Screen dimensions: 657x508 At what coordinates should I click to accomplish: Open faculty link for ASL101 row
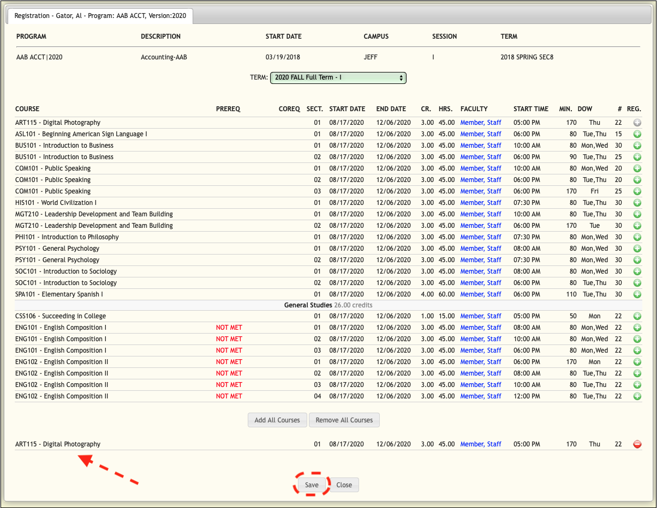(481, 134)
